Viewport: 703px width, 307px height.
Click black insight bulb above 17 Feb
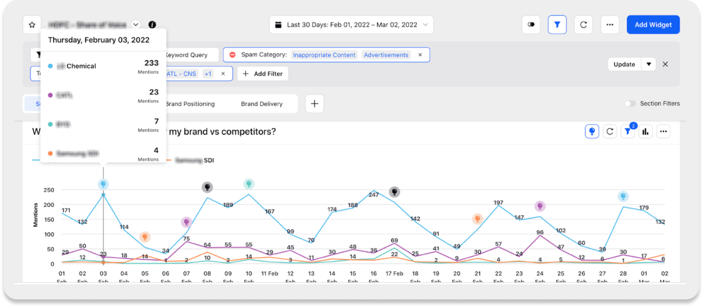(x=394, y=192)
